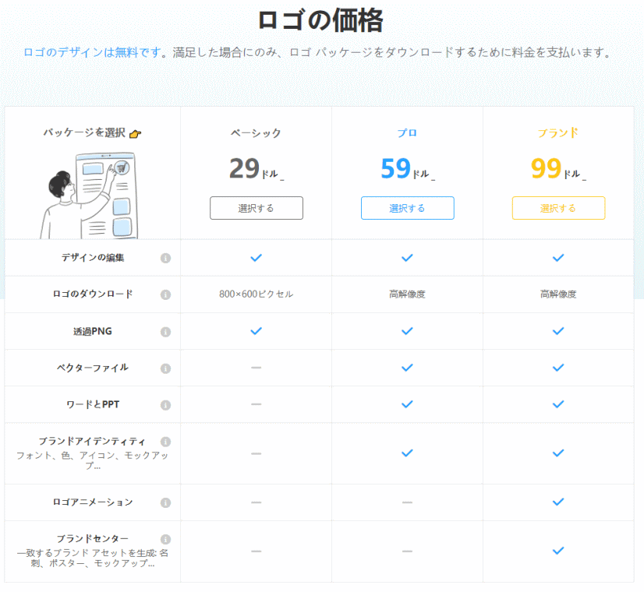Screen dimensions: 644x592
Task: Click the ロゴのデザインは無料です link
Action: tap(92, 52)
